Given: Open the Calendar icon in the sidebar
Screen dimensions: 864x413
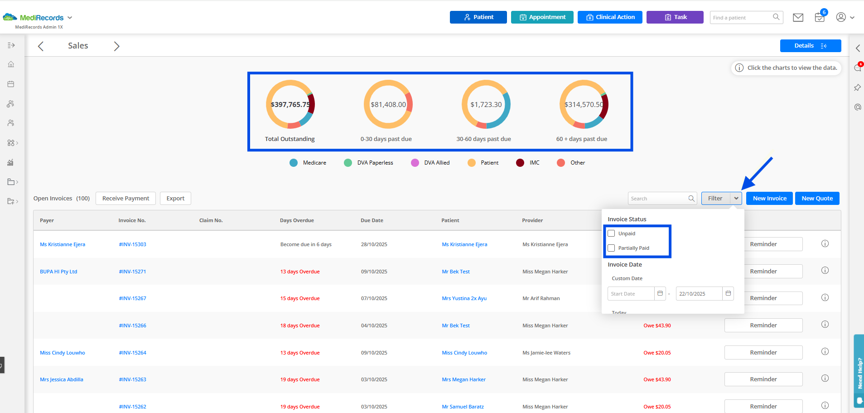Looking at the screenshot, I should coord(11,83).
